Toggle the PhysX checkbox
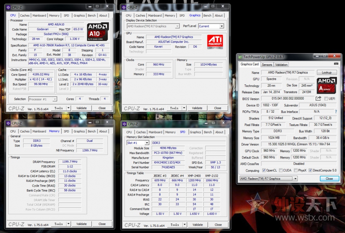 tap(295, 170)
